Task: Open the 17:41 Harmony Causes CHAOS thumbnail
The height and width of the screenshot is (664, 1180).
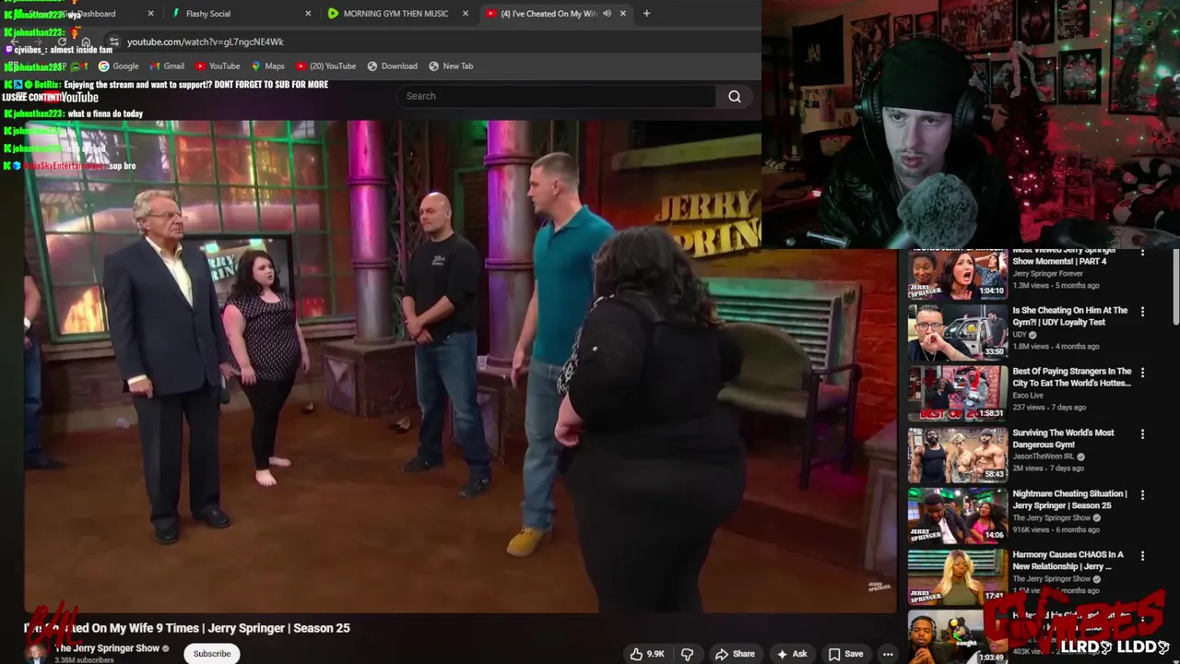Action: (x=958, y=575)
